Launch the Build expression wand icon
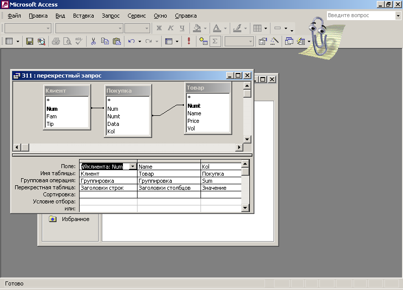Viewport: 403px width, 290px height. [x=275, y=41]
